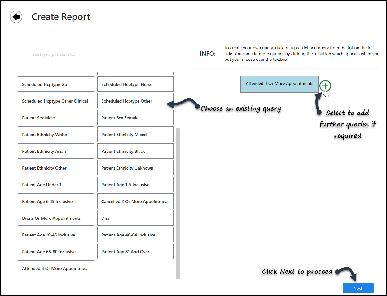Viewport: 387px width, 296px height.
Task: Select Patient Ethnicity Mixed query
Action: pyautogui.click(x=135, y=135)
